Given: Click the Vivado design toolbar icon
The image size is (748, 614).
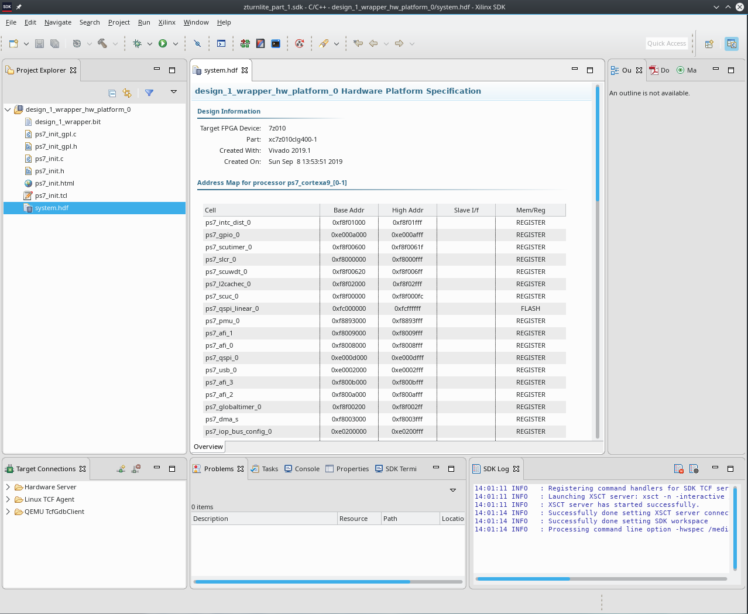Looking at the screenshot, I should point(260,43).
